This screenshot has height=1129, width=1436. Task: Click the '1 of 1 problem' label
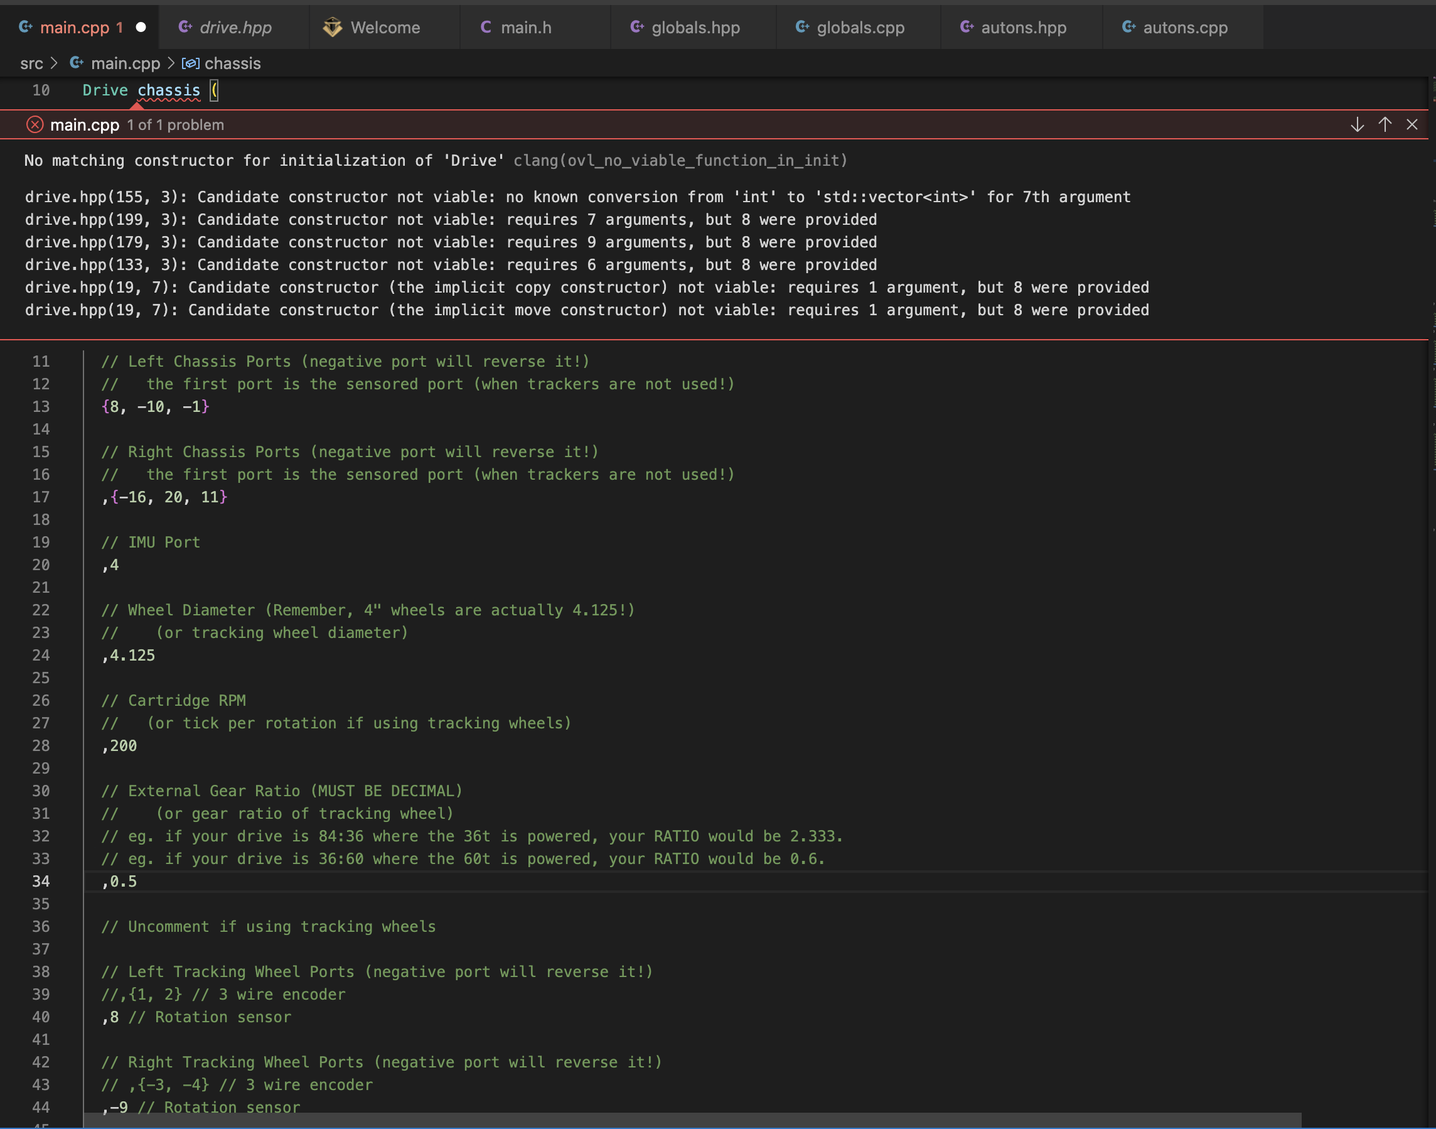click(x=176, y=125)
